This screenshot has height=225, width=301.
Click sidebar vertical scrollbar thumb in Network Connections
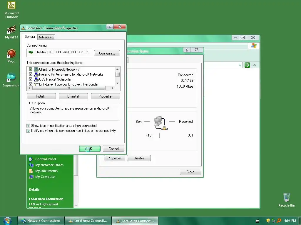click(76, 165)
